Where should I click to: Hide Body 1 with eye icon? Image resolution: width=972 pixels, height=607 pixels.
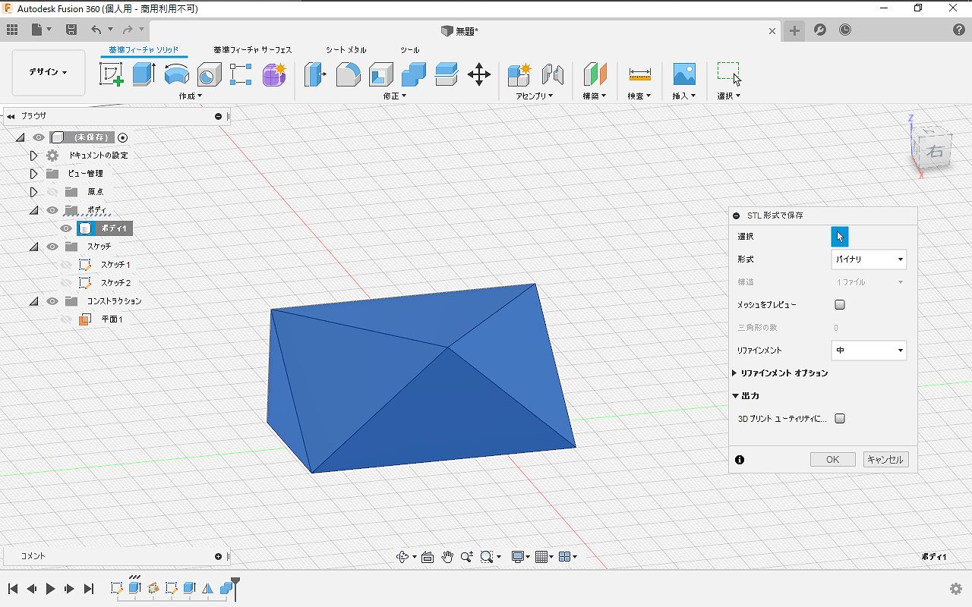(x=66, y=228)
